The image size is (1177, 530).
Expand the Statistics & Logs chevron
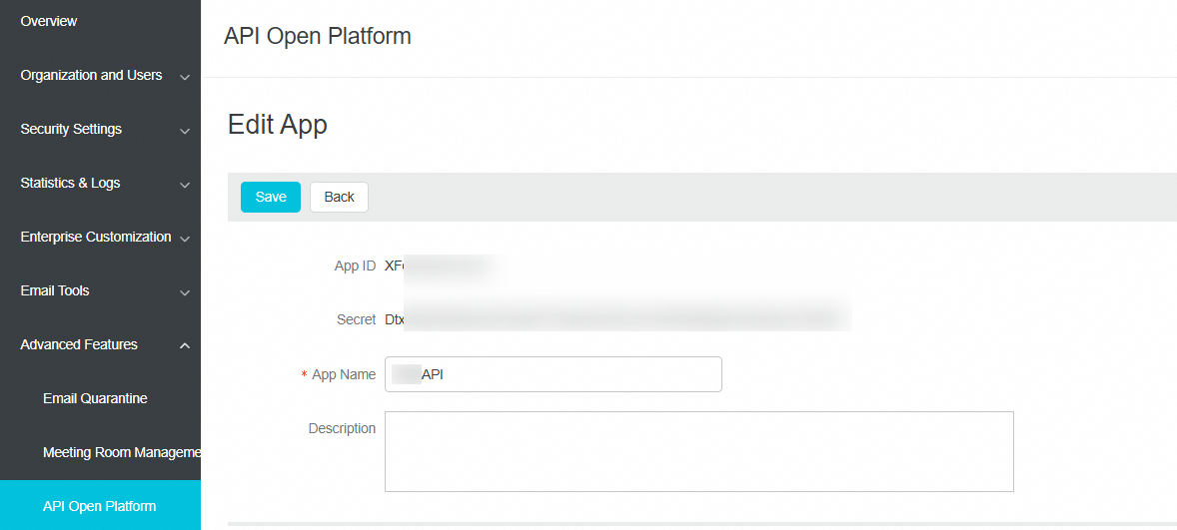[x=185, y=185]
